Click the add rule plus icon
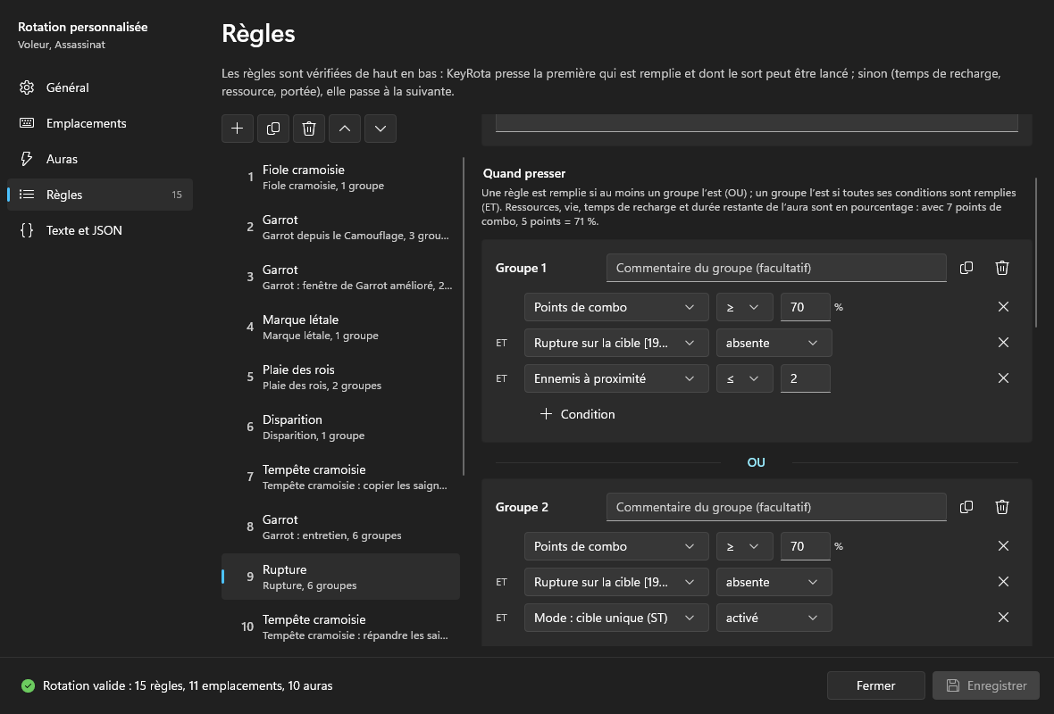The image size is (1054, 714). click(238, 129)
